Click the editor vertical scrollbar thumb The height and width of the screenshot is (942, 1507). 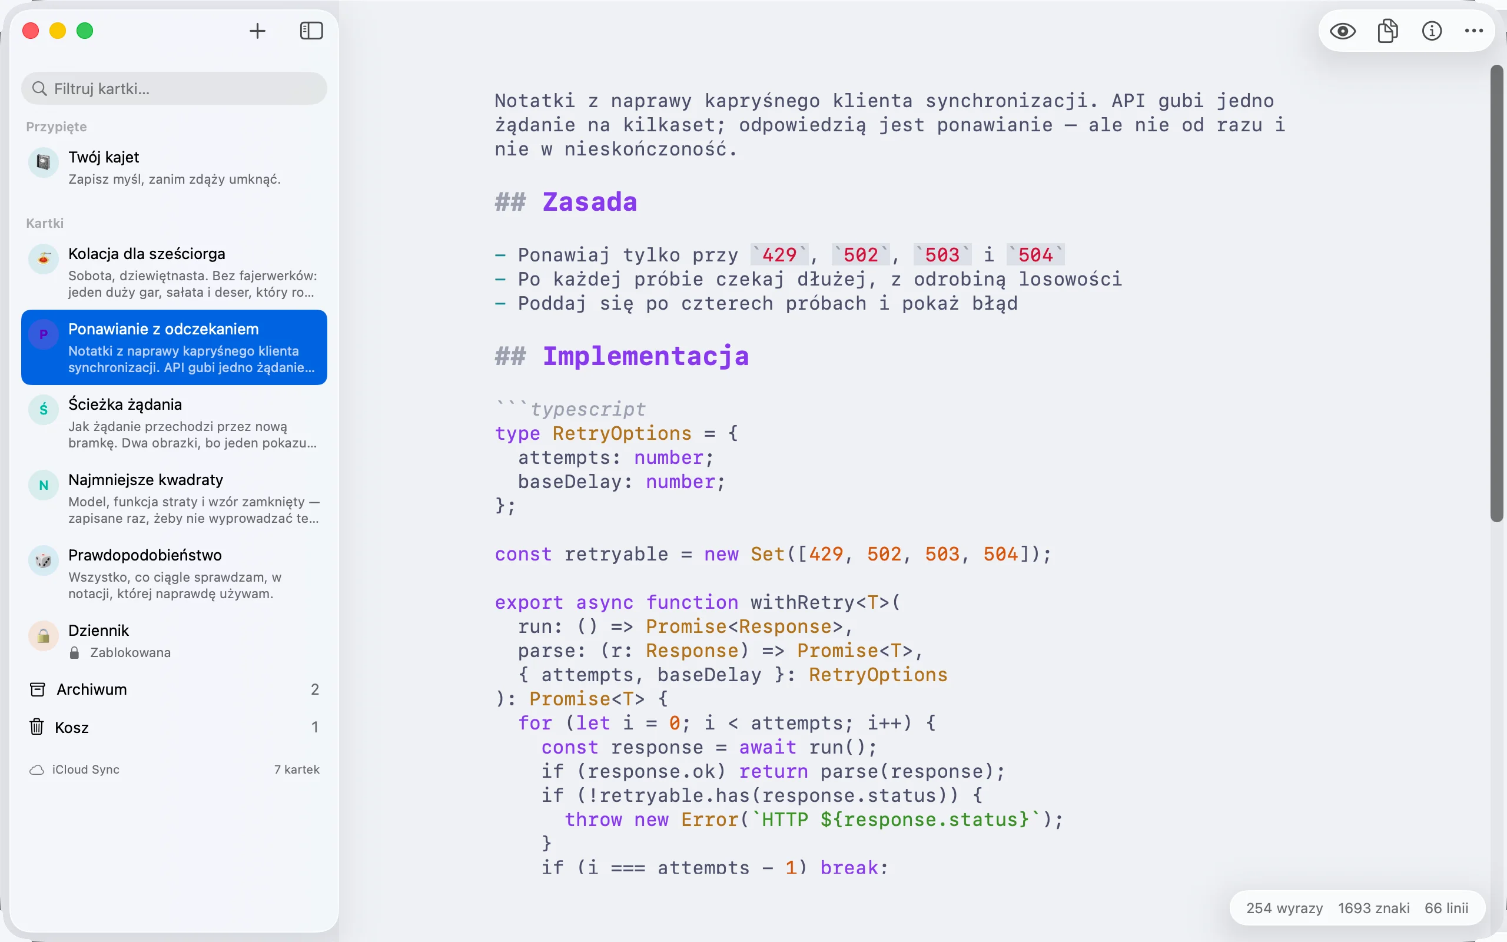coord(1496,293)
